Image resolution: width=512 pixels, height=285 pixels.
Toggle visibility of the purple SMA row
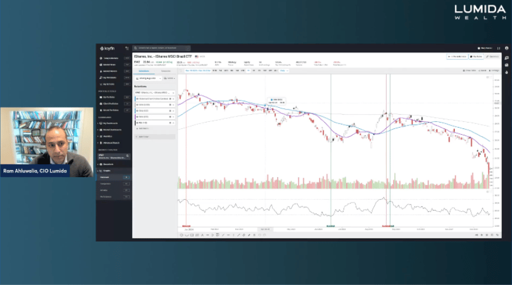pos(138,117)
